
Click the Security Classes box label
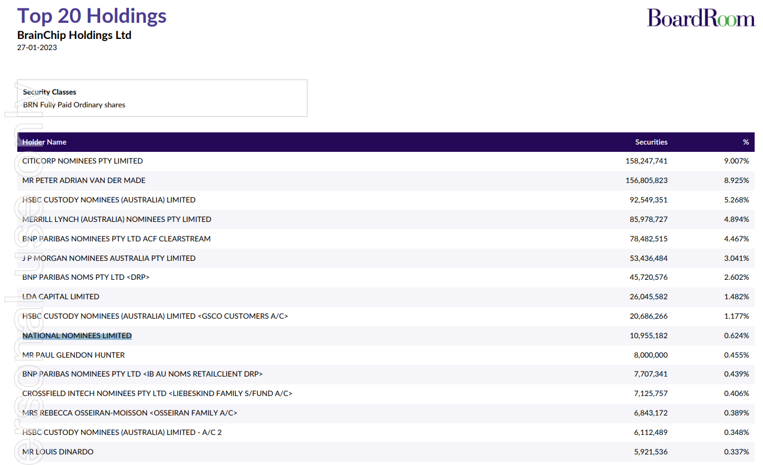coord(50,92)
